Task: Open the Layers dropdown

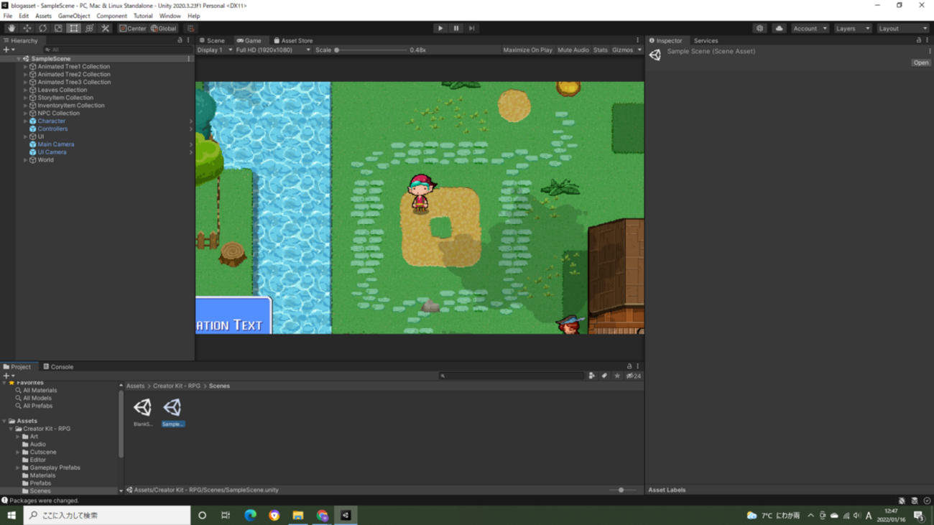Action: tap(852, 29)
